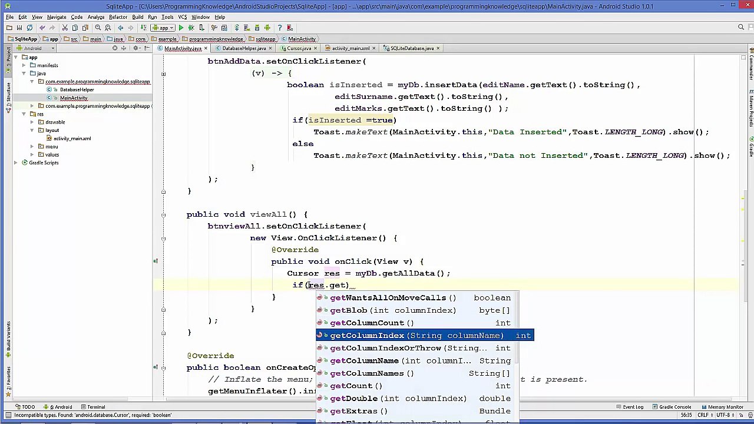Open the Refactor menu
Viewport: 754px width, 424px height.
tap(118, 17)
